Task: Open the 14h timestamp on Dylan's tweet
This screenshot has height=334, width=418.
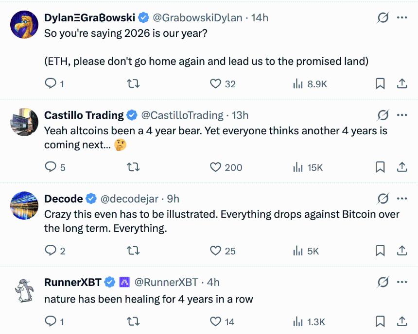Action: coord(260,18)
